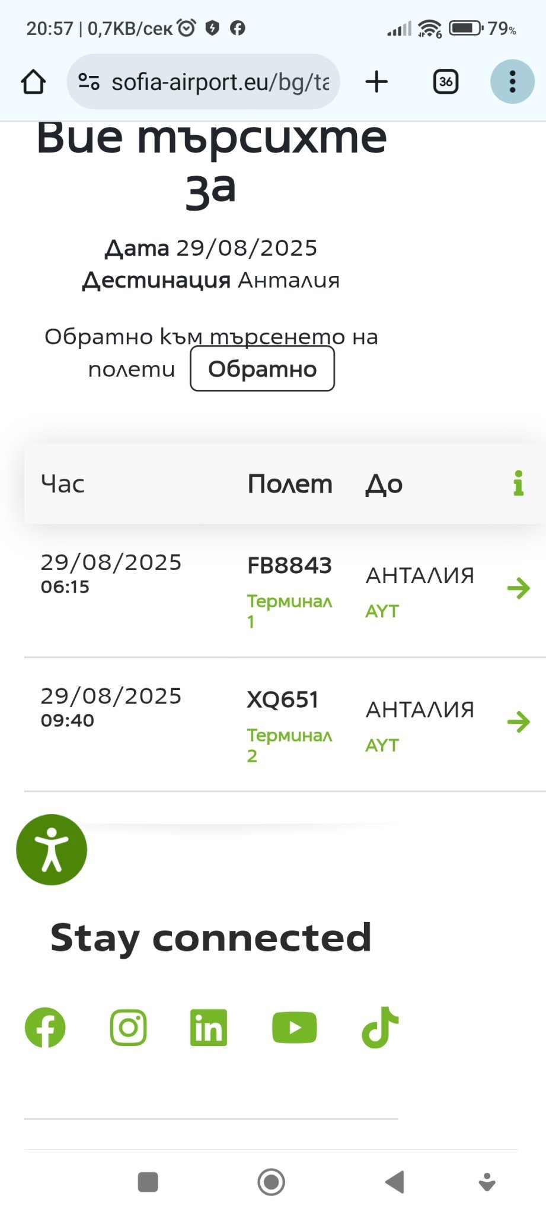The width and height of the screenshot is (546, 1215).
Task: Expand flight FB8843 details arrow
Action: point(518,589)
